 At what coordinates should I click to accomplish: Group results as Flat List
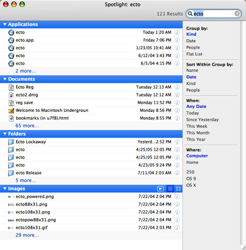click(194, 54)
